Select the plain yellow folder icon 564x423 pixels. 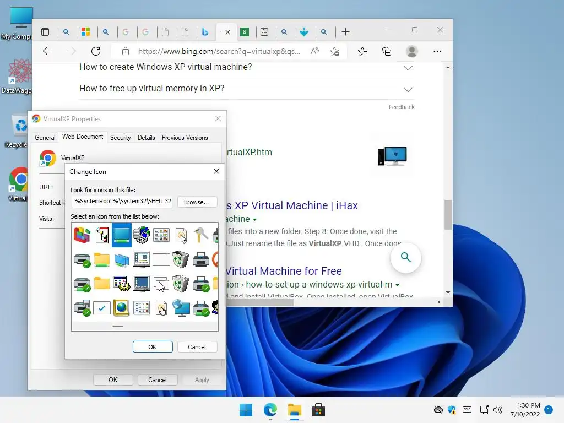pos(102,283)
